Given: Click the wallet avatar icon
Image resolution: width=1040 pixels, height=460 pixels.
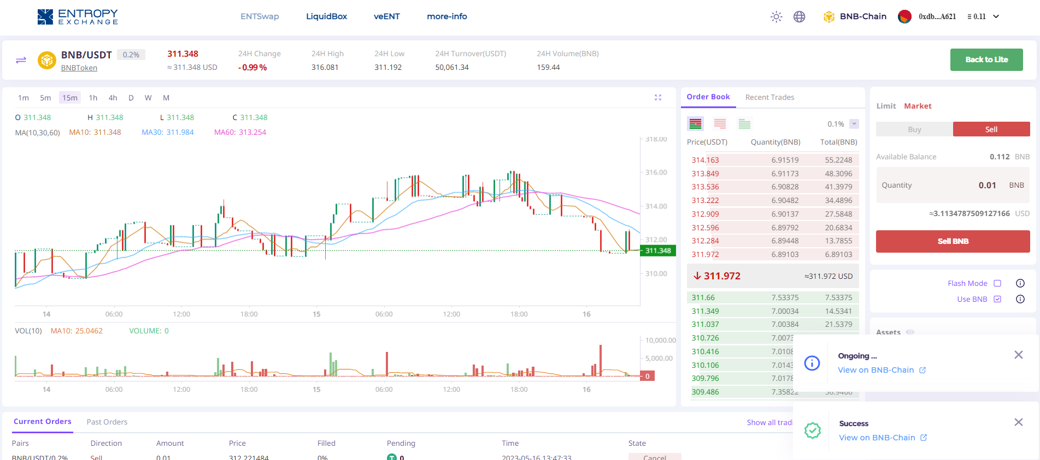Looking at the screenshot, I should pos(904,16).
